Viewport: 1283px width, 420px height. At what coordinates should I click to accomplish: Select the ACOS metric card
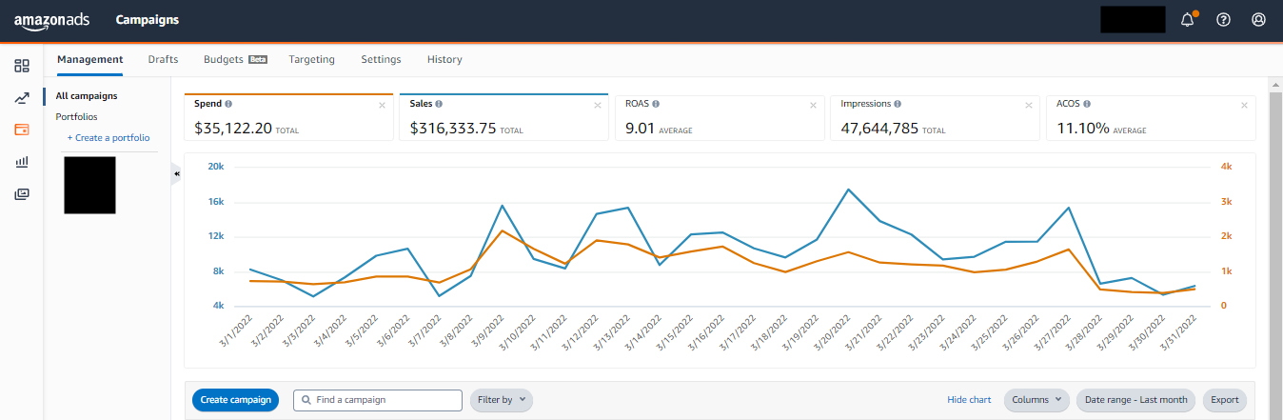[x=1151, y=117]
